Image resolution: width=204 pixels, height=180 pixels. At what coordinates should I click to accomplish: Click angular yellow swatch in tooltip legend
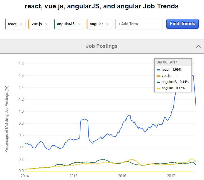pyautogui.click(x=159, y=88)
